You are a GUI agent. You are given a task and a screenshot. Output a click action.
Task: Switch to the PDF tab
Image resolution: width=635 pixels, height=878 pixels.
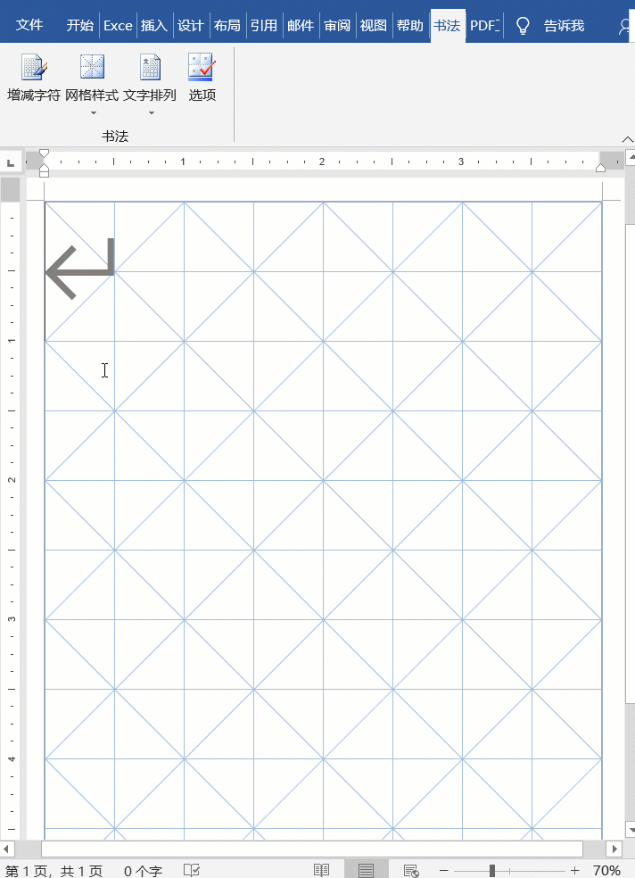[484, 25]
